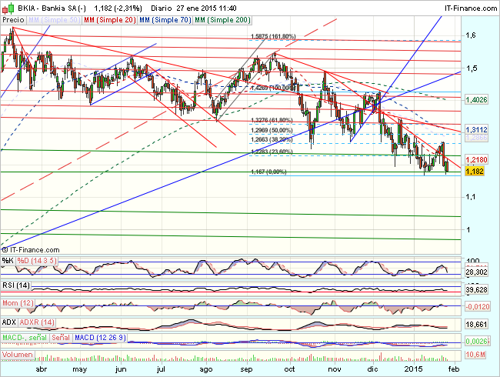The height and width of the screenshot is (377, 500).
Task: Select the RSI (14) indicator label
Action: point(17,287)
